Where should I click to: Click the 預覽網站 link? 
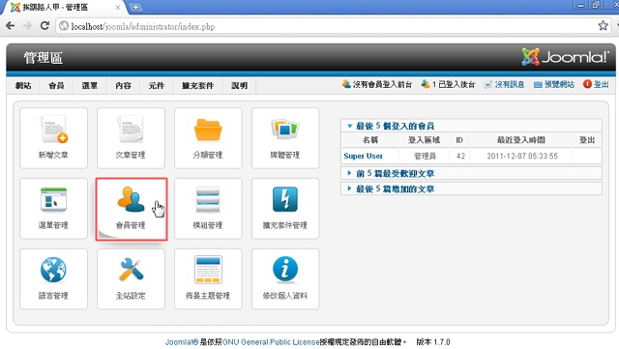[559, 84]
